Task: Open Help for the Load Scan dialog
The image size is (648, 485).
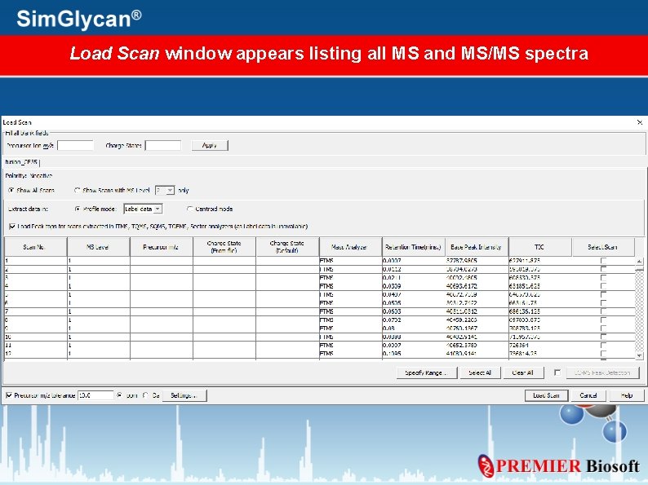Action: click(627, 395)
